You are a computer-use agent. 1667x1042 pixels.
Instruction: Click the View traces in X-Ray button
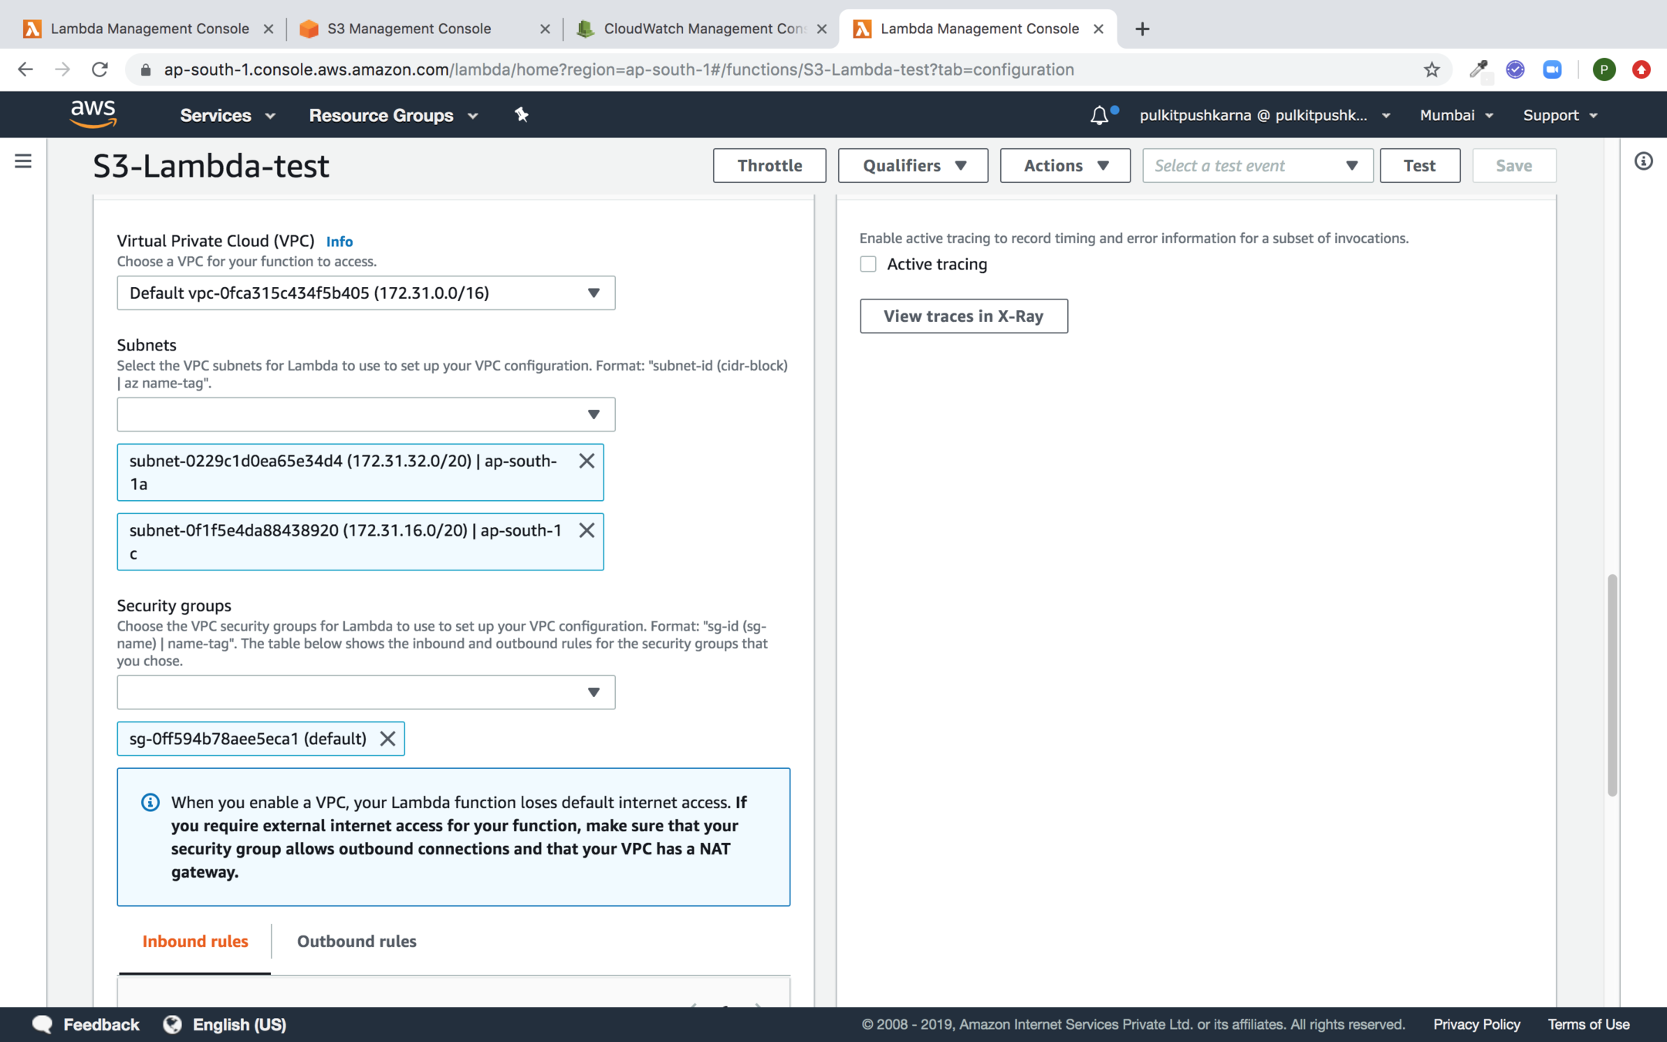pyautogui.click(x=963, y=316)
